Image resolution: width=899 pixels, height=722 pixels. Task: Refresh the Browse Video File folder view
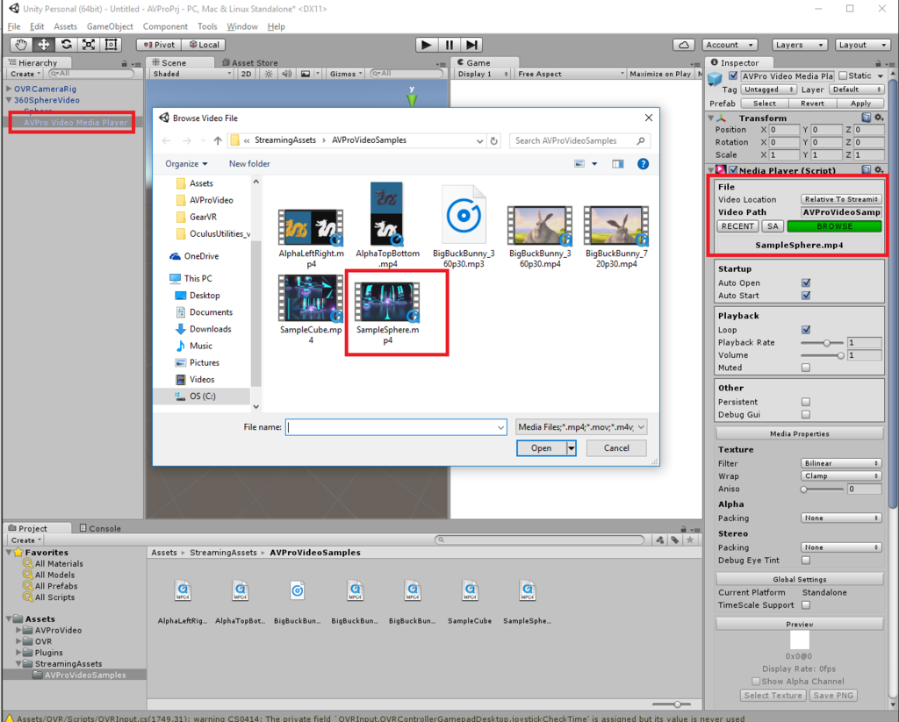point(494,140)
